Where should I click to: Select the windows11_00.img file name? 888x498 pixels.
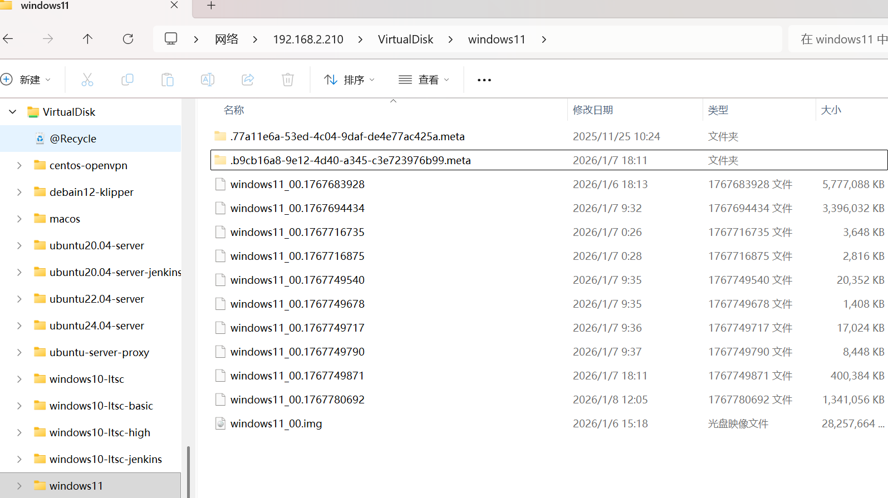276,423
